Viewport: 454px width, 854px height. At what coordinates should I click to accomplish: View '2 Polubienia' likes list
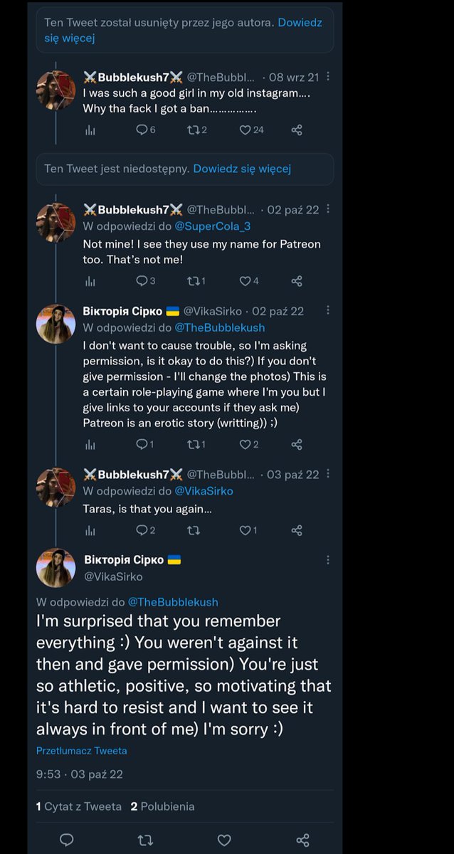pyautogui.click(x=162, y=806)
